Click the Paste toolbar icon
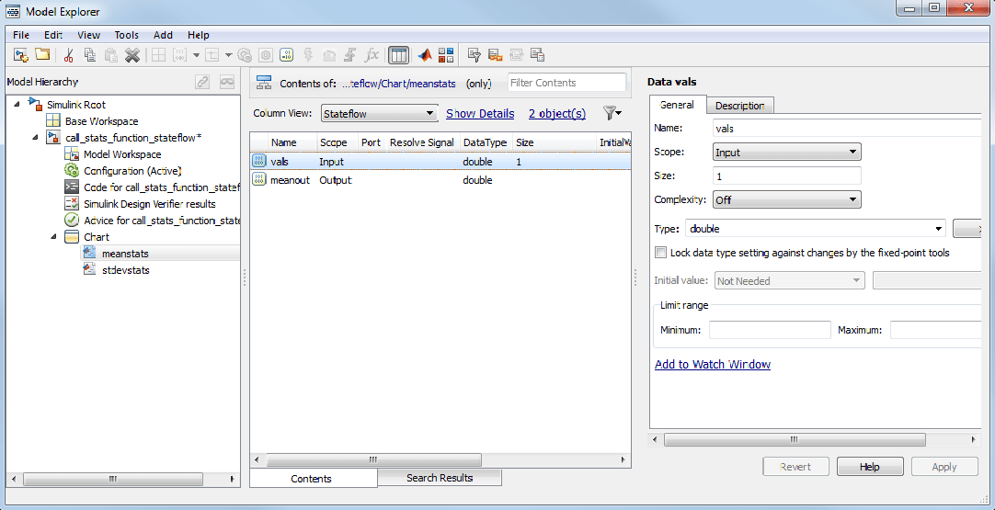 (111, 55)
